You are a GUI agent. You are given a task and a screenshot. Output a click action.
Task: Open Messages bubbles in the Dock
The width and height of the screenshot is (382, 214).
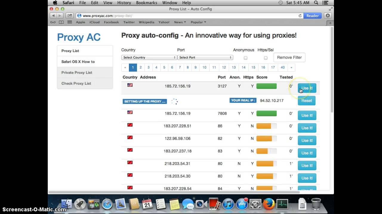click(x=188, y=204)
